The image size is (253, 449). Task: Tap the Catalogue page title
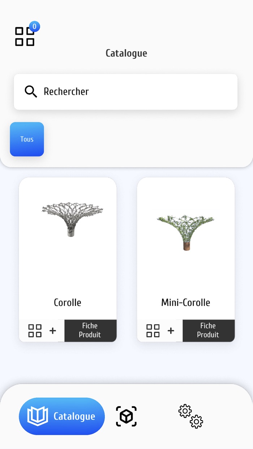click(x=126, y=53)
